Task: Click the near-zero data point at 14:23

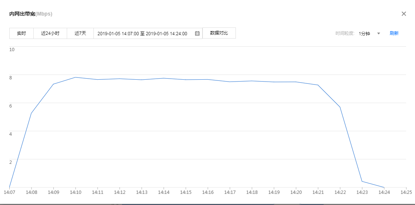Action: [362, 181]
